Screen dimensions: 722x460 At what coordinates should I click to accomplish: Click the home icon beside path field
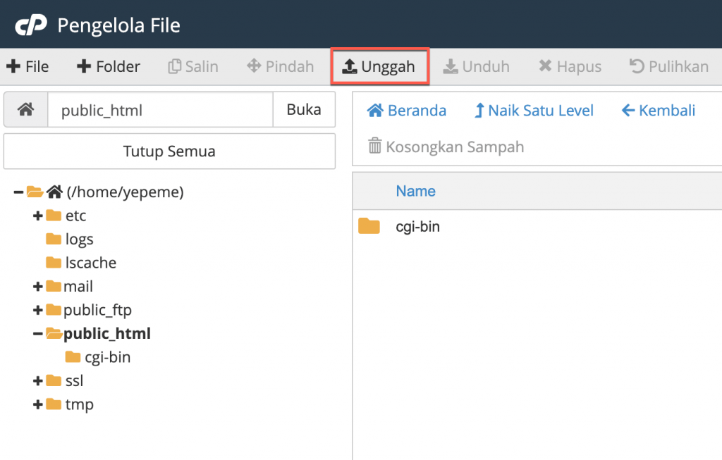[x=26, y=110]
